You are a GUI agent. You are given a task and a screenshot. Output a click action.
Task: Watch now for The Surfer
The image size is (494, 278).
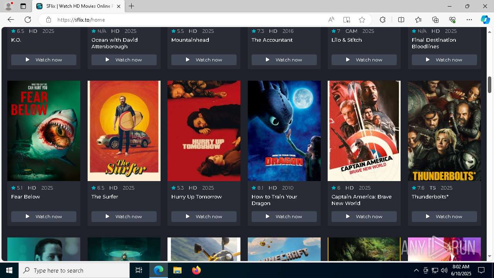(x=124, y=216)
